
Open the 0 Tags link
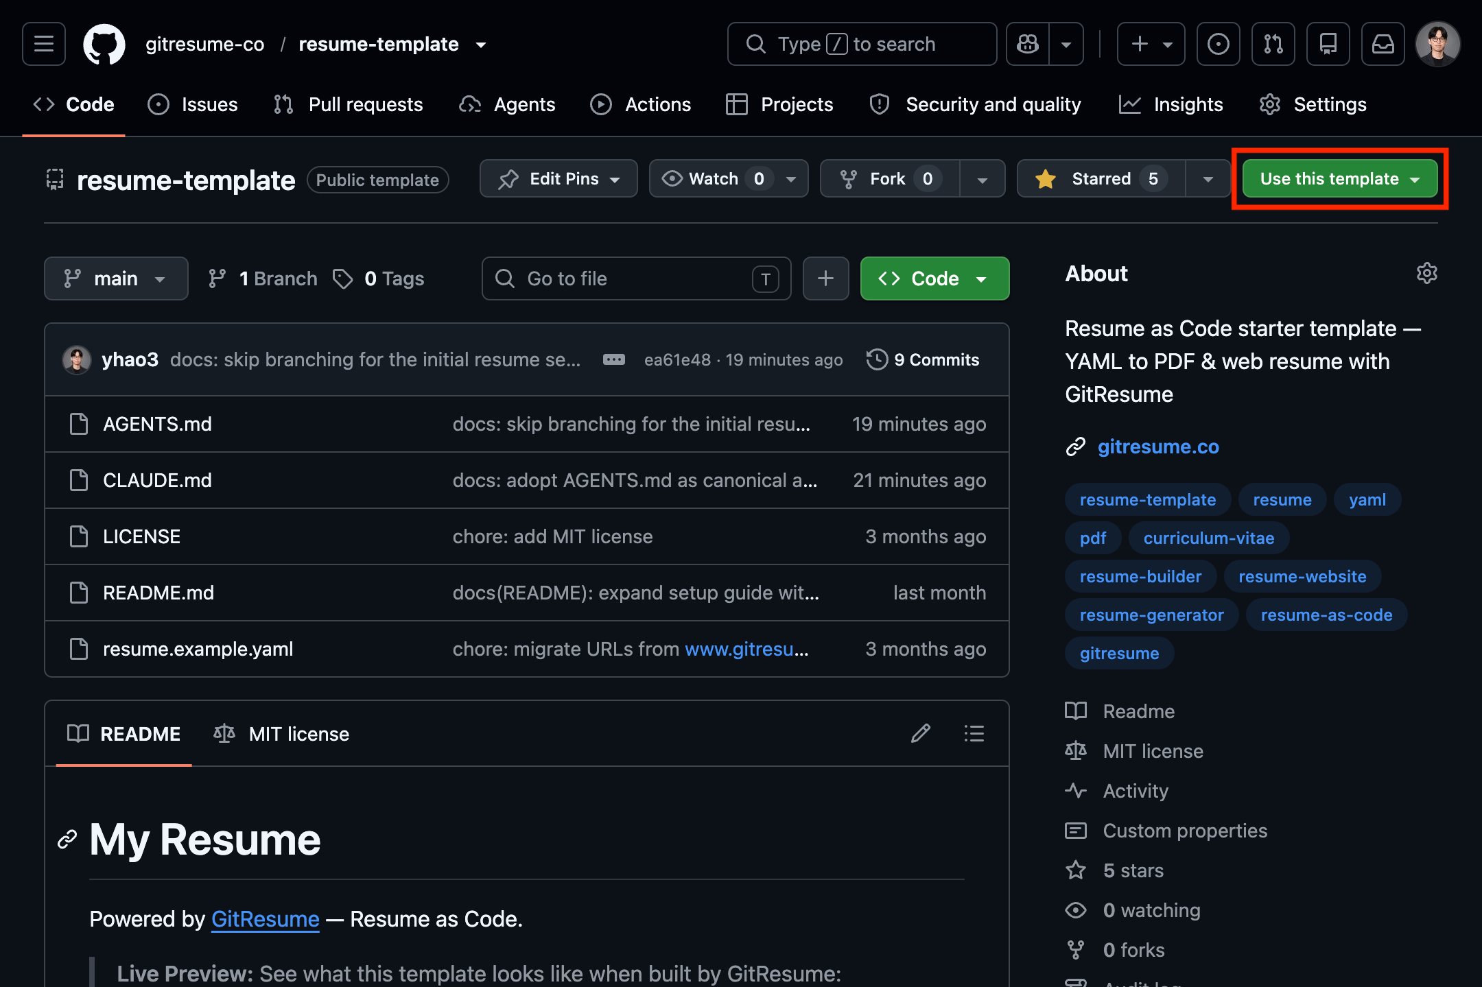point(378,278)
